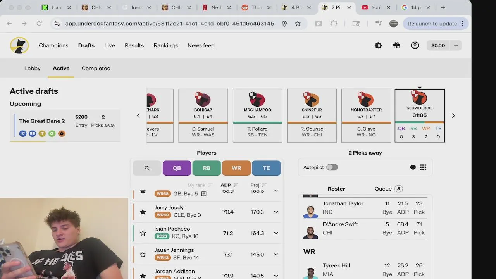Toggle star on Jordan Addison

(143, 276)
